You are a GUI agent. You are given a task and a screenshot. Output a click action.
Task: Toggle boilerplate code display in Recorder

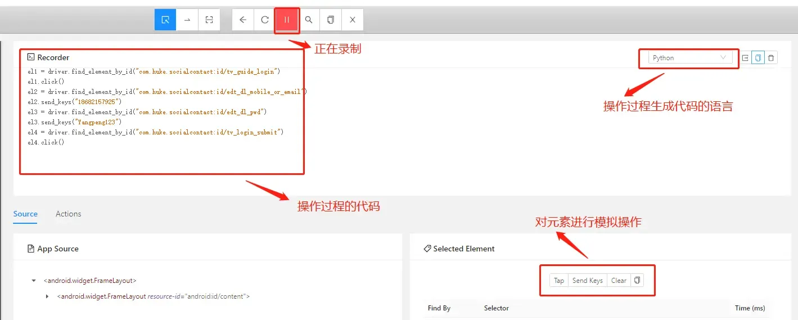[745, 58]
